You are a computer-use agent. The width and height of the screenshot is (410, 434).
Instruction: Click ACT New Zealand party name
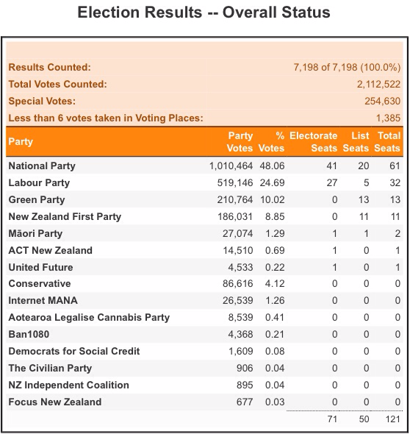50,250
